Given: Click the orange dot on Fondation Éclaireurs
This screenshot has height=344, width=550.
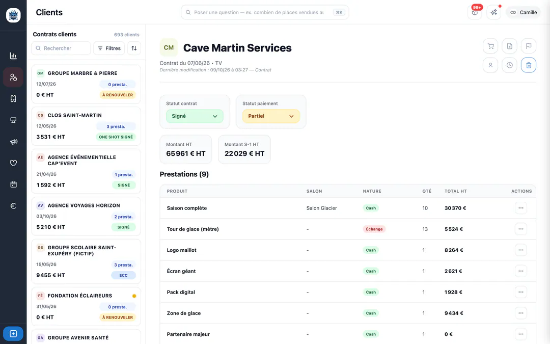Looking at the screenshot, I should point(134,296).
